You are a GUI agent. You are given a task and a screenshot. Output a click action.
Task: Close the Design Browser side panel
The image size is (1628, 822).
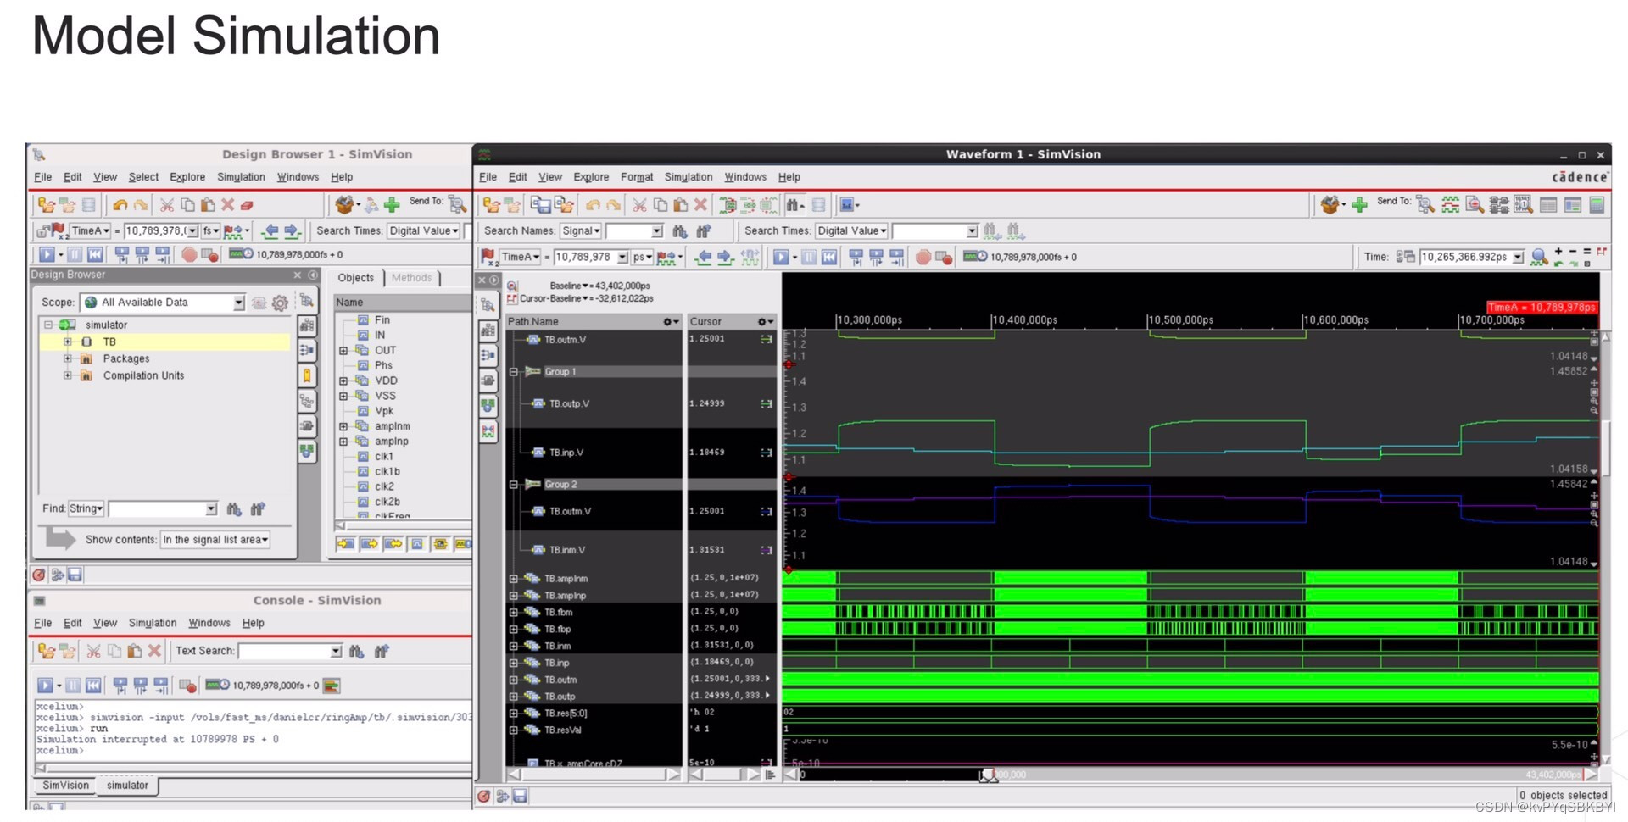(298, 275)
